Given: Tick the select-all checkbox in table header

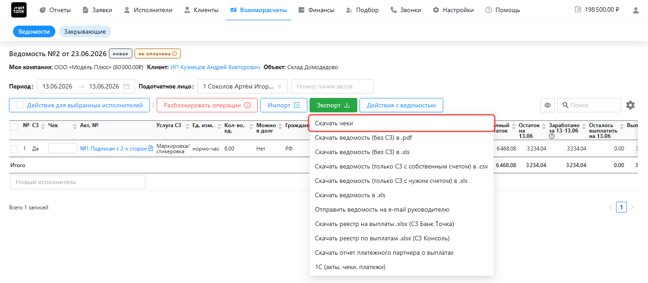Looking at the screenshot, I should 14,127.
